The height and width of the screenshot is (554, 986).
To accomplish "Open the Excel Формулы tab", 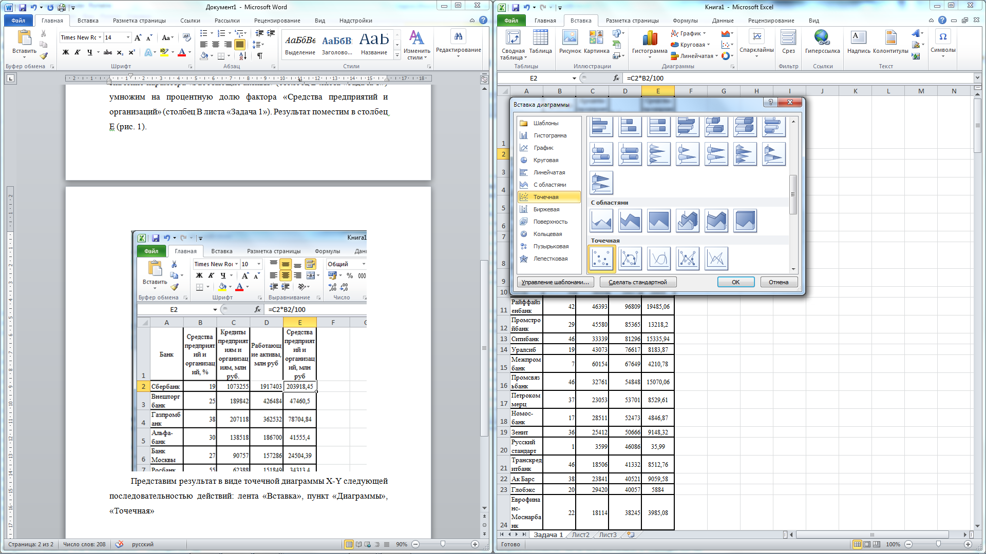I will [685, 21].
